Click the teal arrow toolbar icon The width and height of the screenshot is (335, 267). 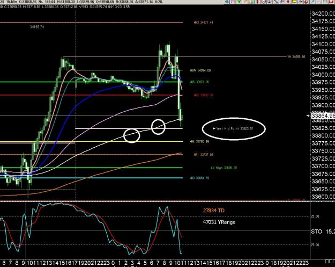227,2
